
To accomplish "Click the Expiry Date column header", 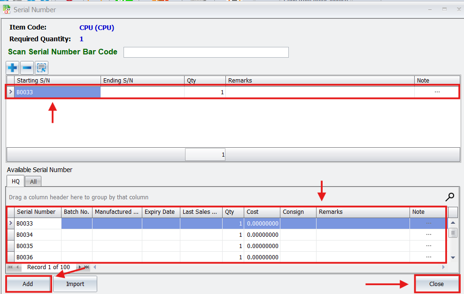I will (x=161, y=212).
